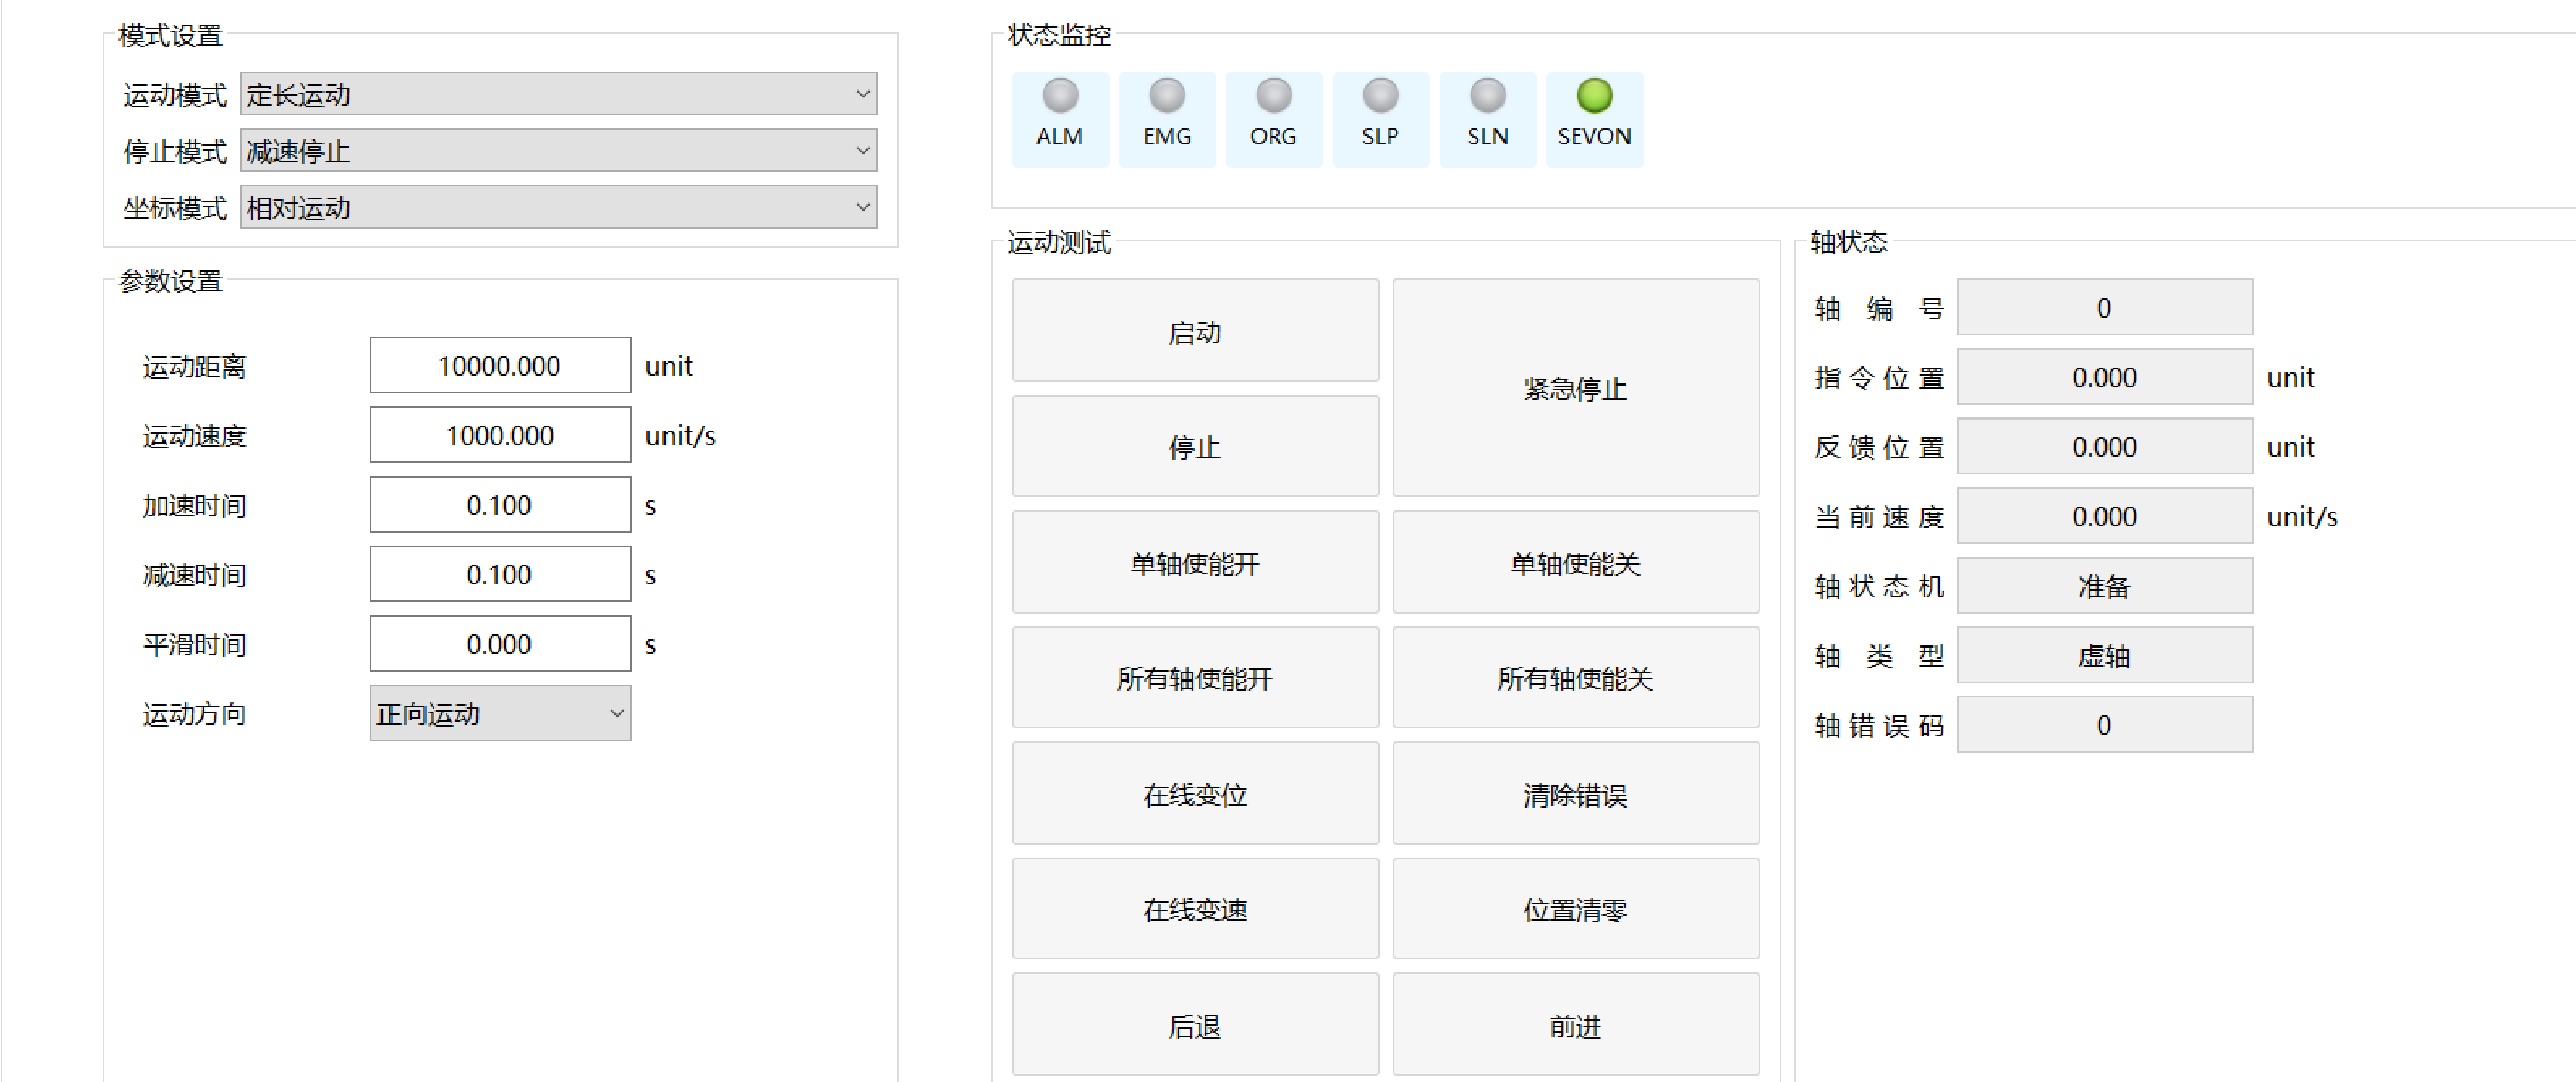Click the EMG status indicator light
Screen dimensions: 2576x1082
[x=1166, y=97]
